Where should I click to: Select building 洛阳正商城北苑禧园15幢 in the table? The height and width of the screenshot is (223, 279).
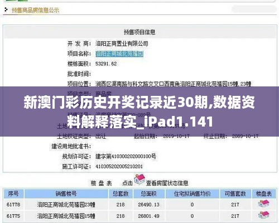(66, 216)
